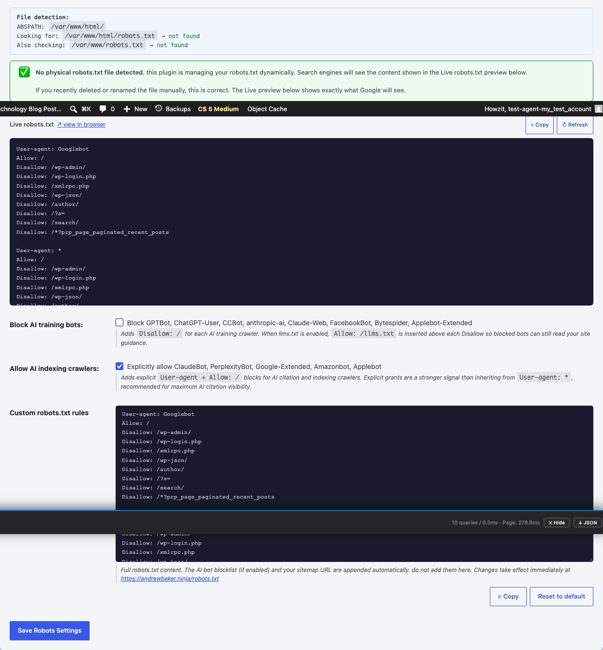Open New content menu
This screenshot has width=603, height=650.
point(135,109)
